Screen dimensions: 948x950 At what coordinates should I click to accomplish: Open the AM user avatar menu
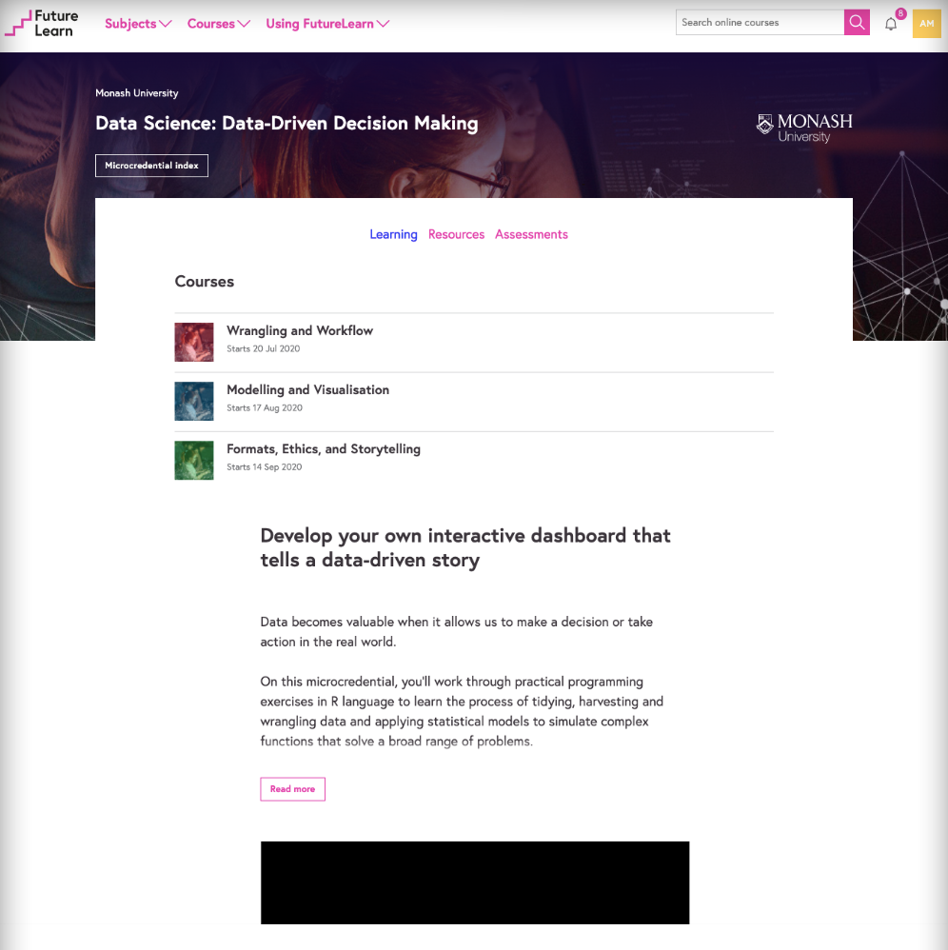pyautogui.click(x=926, y=24)
